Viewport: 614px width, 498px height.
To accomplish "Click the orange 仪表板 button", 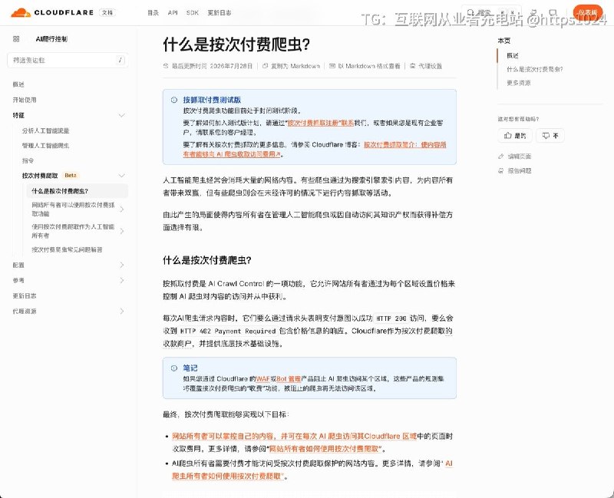I will tap(588, 12).
